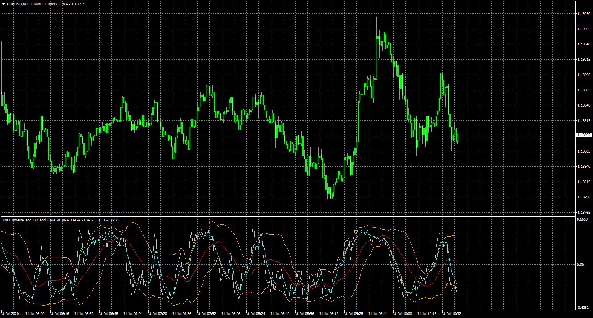Viewport: 593px width, 318px height.
Task: Click the 31 Jul 07:20 time label
Action: [157, 314]
